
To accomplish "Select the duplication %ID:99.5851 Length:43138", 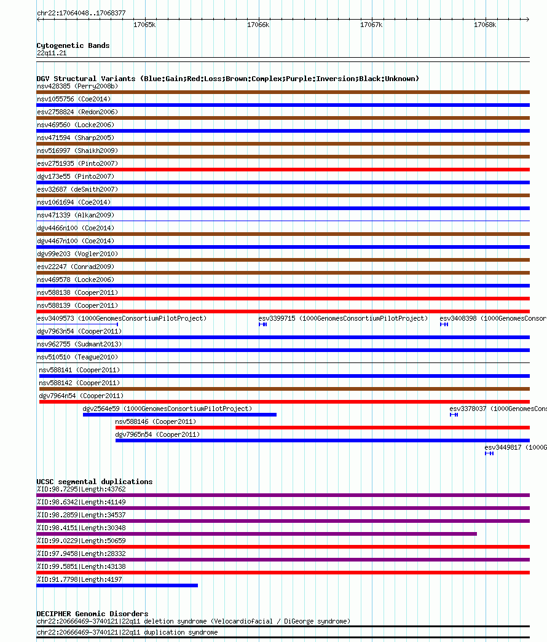I will coord(283,573).
